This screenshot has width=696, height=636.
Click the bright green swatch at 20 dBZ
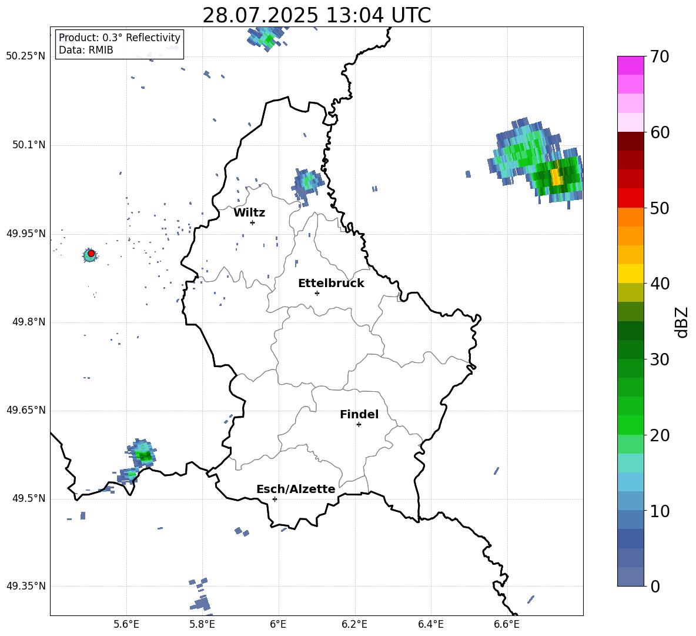pos(630,425)
